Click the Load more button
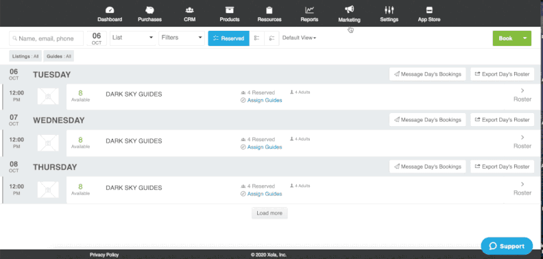The image size is (543, 259). (269, 213)
